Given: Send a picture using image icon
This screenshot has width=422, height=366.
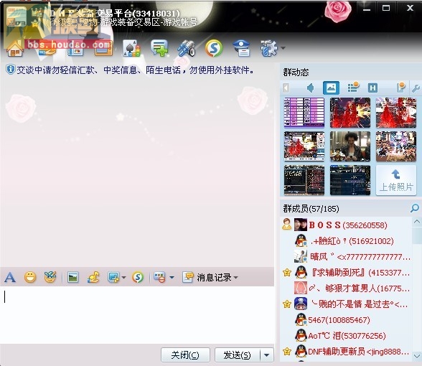Looking at the screenshot, I should [x=72, y=277].
